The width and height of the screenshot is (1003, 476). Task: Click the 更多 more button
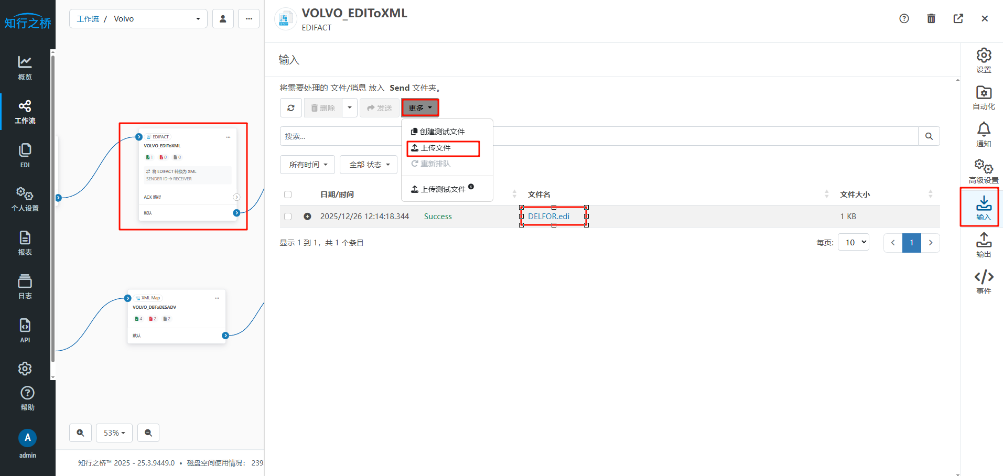[x=420, y=108]
